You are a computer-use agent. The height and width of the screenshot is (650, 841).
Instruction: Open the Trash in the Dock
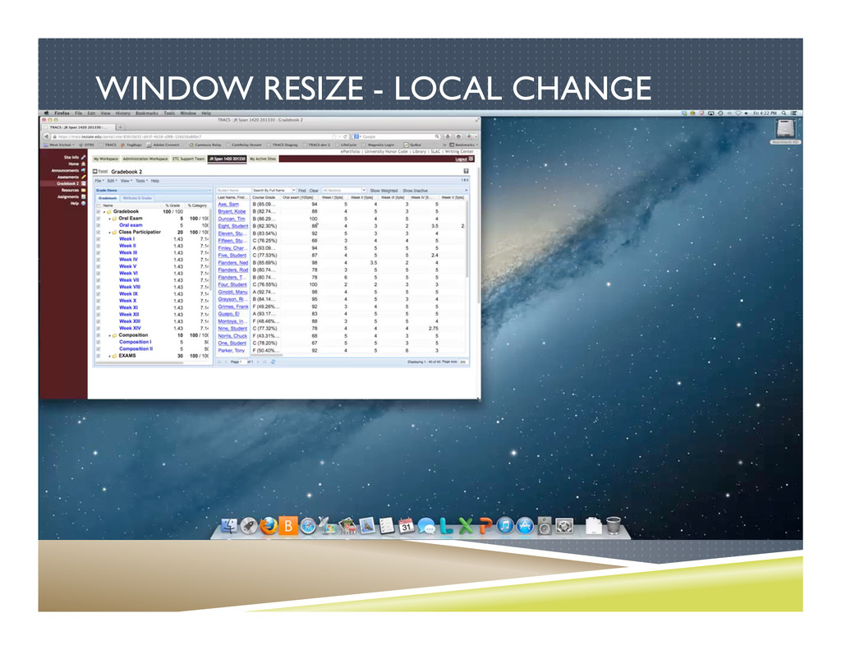point(614,525)
